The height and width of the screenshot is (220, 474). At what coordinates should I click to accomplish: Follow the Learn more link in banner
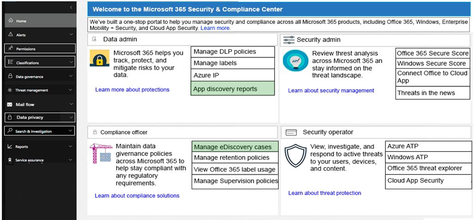click(216, 28)
